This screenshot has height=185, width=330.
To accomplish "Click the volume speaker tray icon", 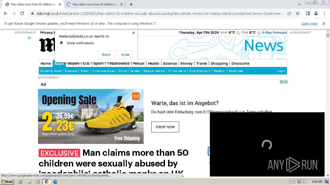I will click(x=293, y=182).
